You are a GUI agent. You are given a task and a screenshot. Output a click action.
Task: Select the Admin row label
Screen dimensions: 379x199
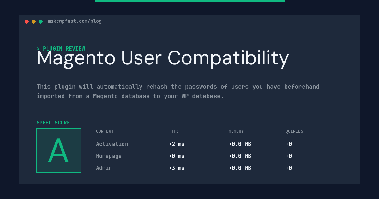104,168
